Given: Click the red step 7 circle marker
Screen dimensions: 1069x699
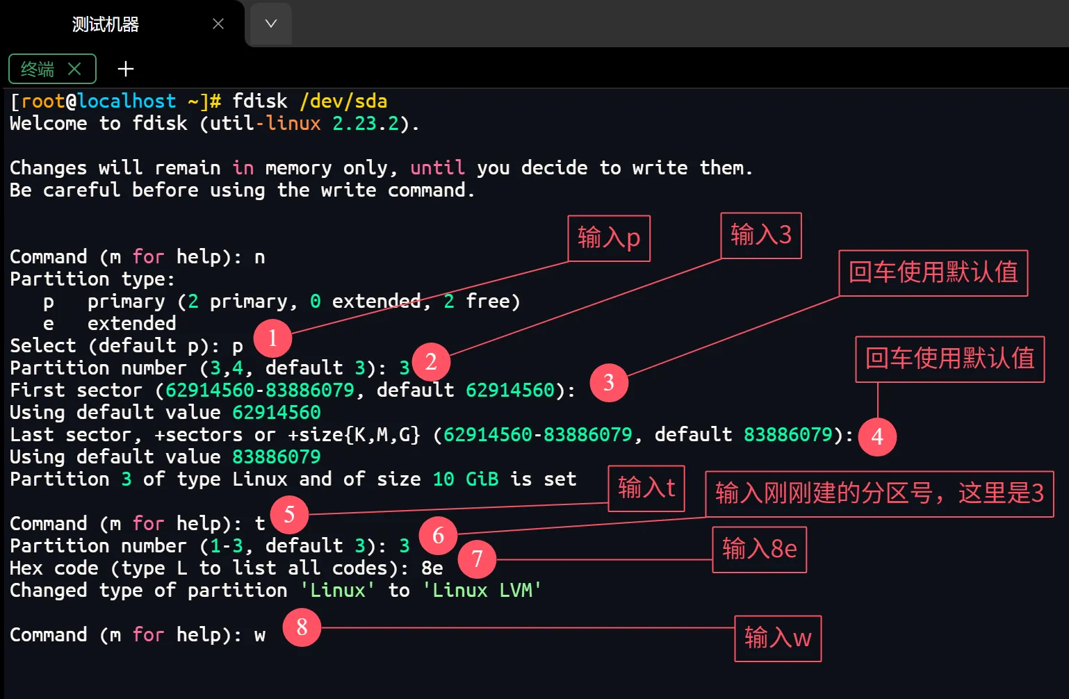Looking at the screenshot, I should (477, 559).
